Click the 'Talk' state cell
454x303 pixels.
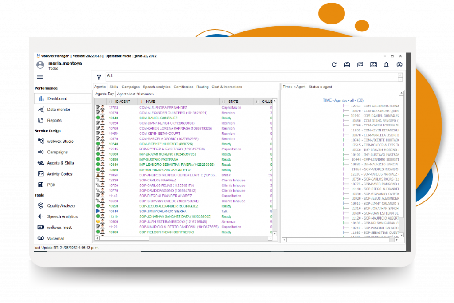coord(225,212)
